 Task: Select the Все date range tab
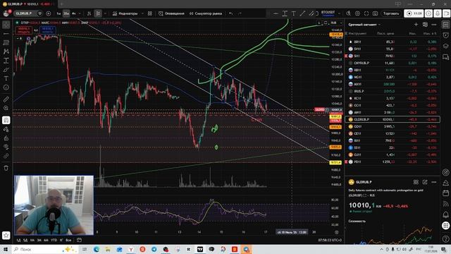[x=68, y=240]
